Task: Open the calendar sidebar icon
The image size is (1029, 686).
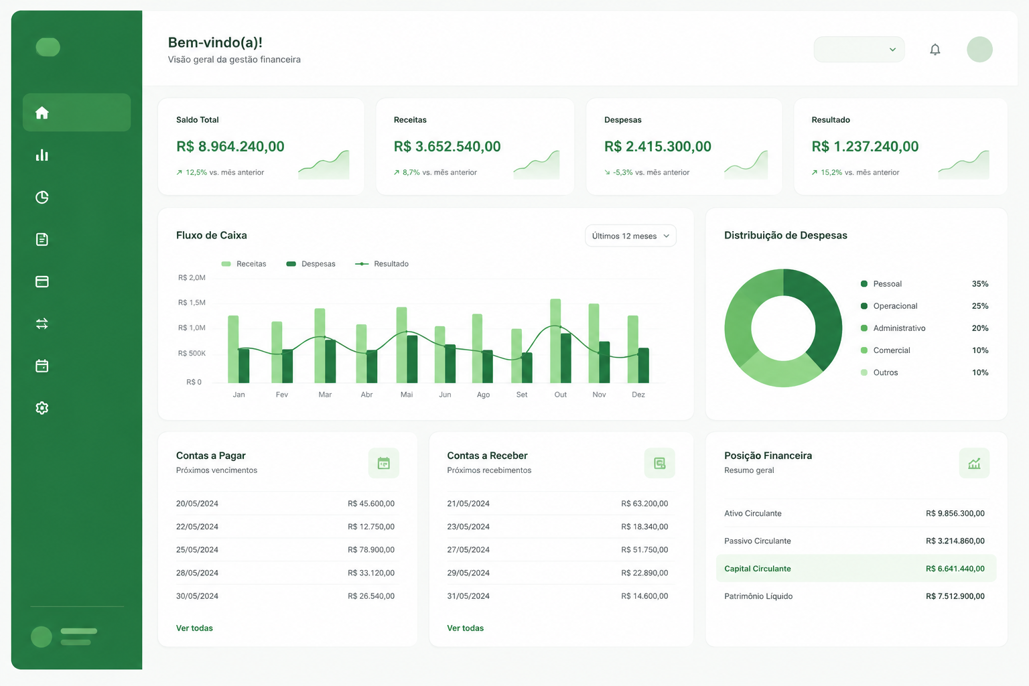Action: [x=42, y=366]
